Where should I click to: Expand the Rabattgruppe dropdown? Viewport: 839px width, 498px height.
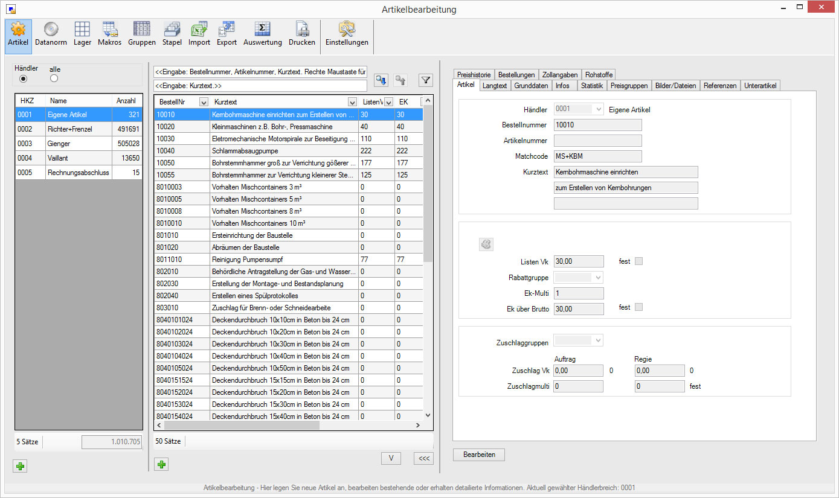coord(598,278)
